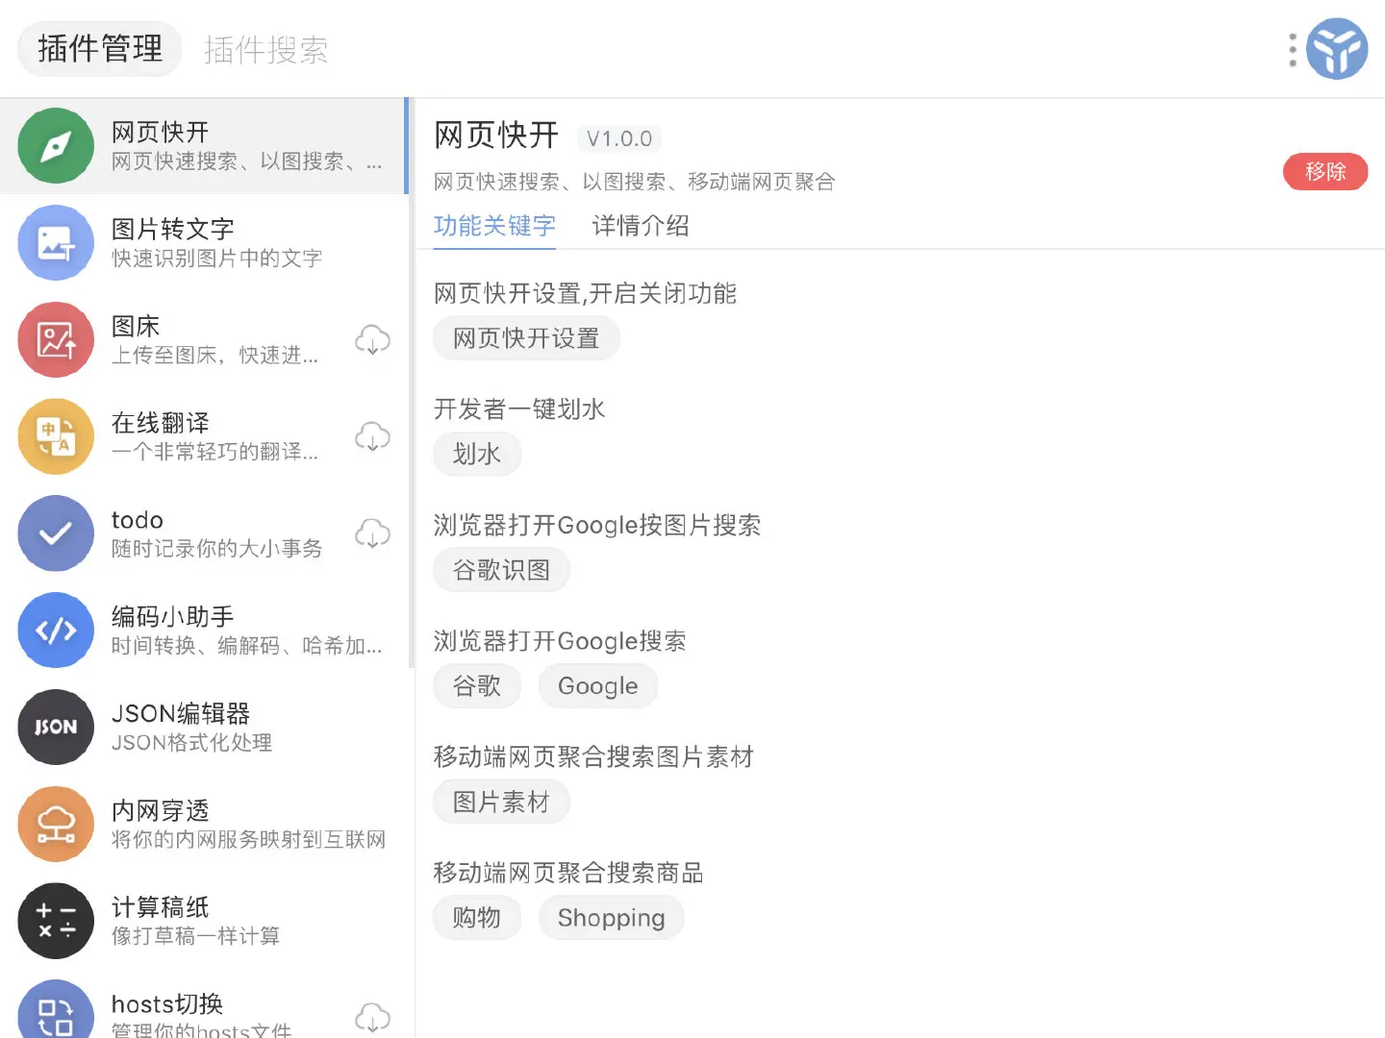Click 移动端网页聚合搜索商品 feature label
Image resolution: width=1385 pixels, height=1038 pixels.
coord(568,873)
